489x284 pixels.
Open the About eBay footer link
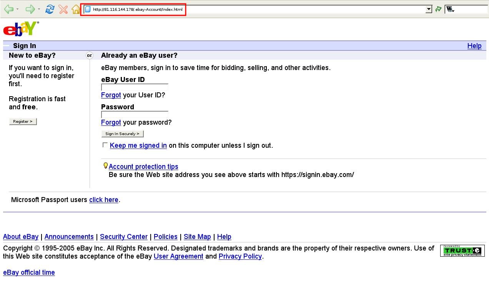point(21,237)
